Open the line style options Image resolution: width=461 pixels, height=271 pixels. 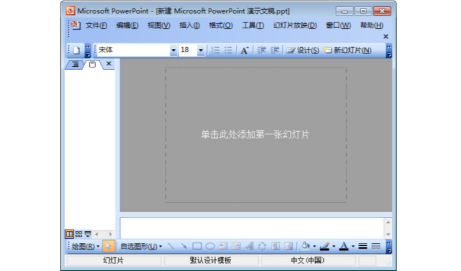(x=363, y=246)
